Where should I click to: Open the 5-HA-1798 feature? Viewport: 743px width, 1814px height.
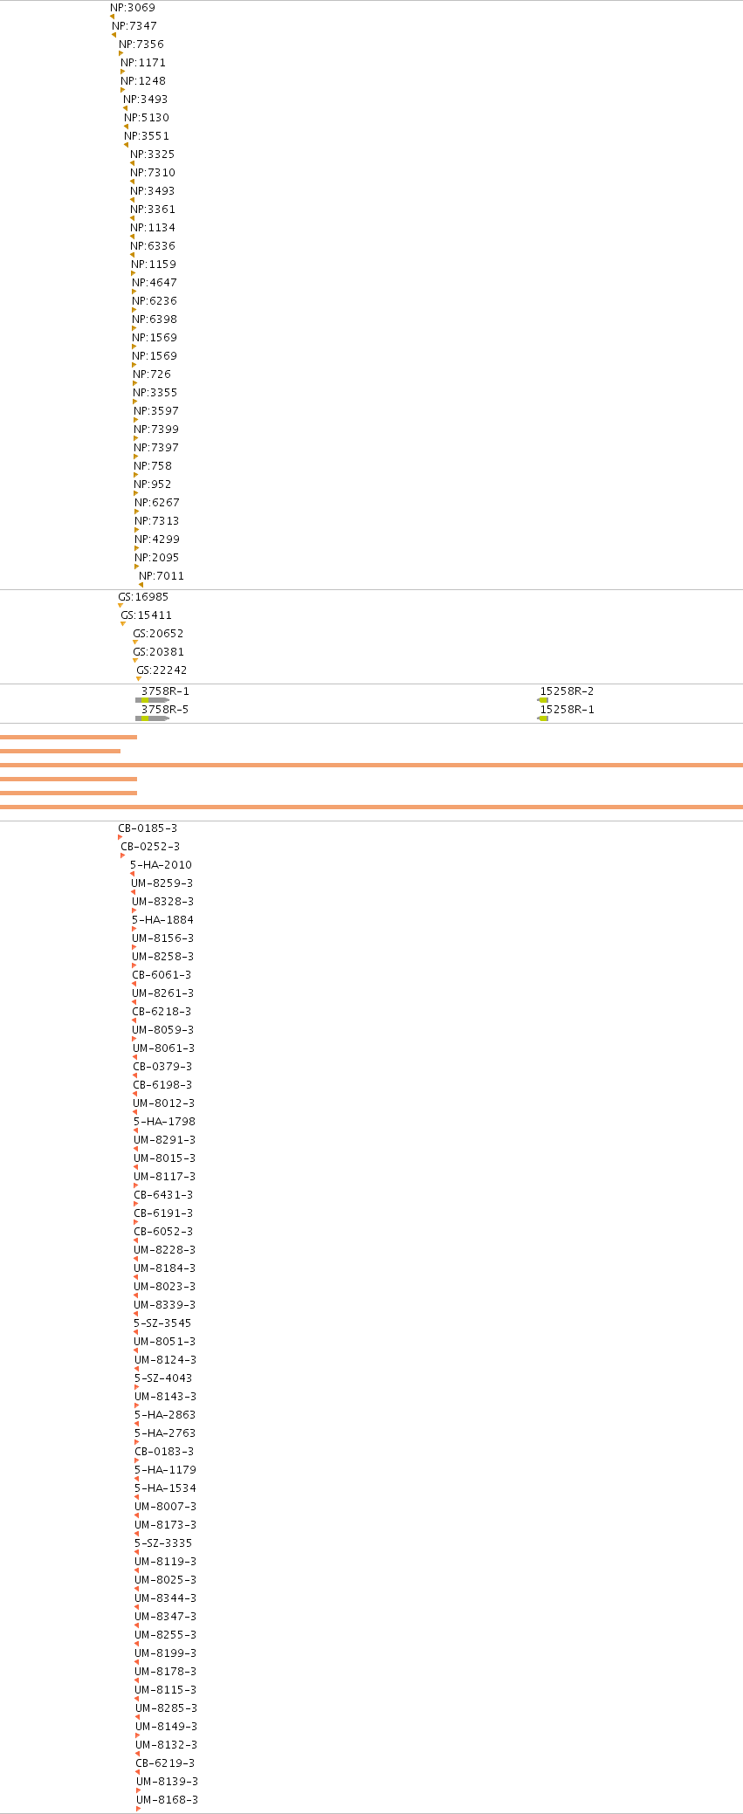(164, 1122)
